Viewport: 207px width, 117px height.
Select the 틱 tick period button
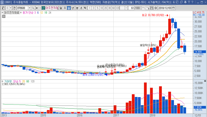pos(85,8)
